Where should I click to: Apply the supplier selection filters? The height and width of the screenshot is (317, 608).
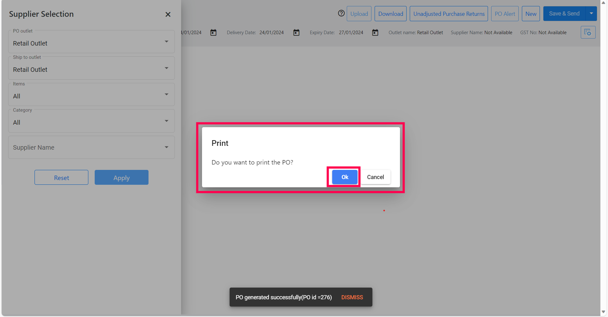(x=122, y=177)
